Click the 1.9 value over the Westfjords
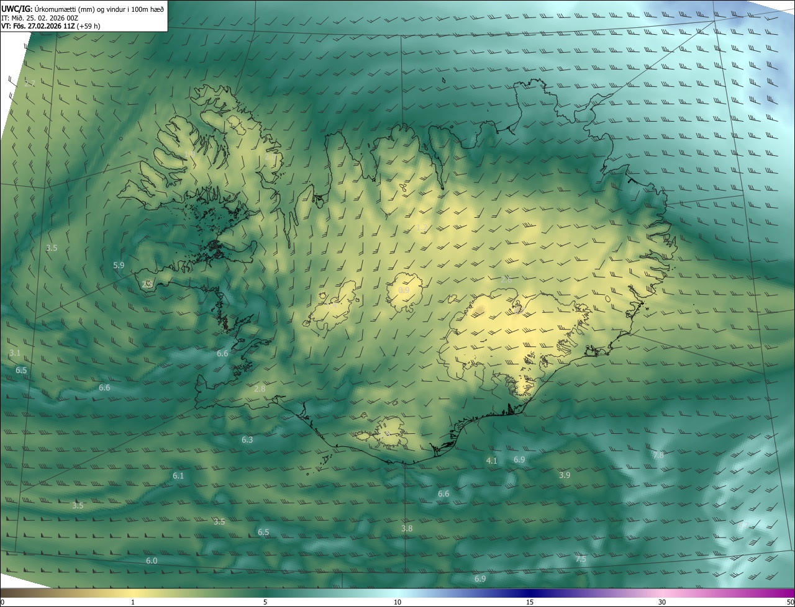This screenshot has width=795, height=607. pyautogui.click(x=189, y=153)
